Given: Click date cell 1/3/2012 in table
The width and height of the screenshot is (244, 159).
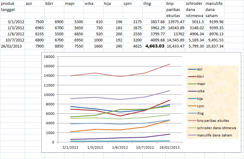Looking at the screenshot, I should pos(13,28).
